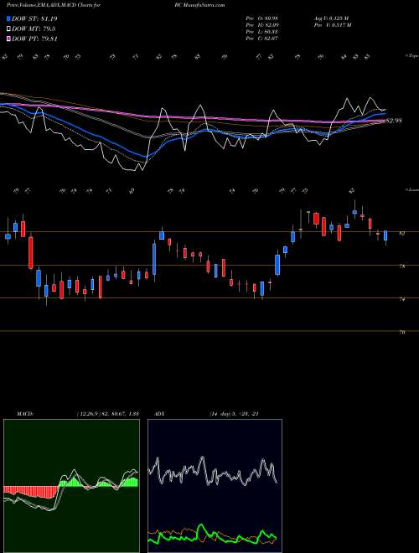Click the 78 price axis label
Image resolution: width=419 pixels, height=553 pixels.
pos(402,266)
